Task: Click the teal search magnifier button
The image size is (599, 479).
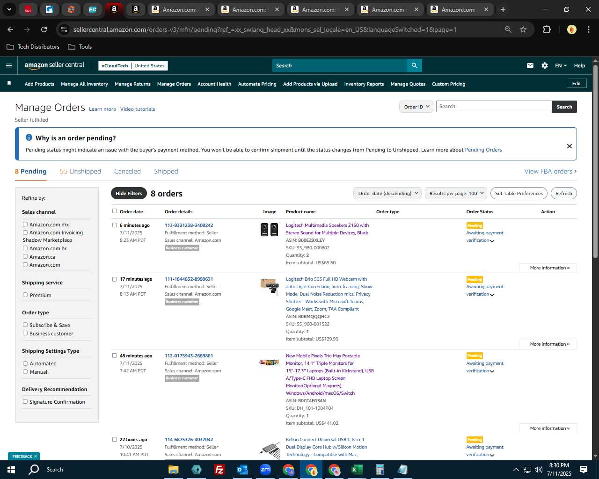Action: 414,65
